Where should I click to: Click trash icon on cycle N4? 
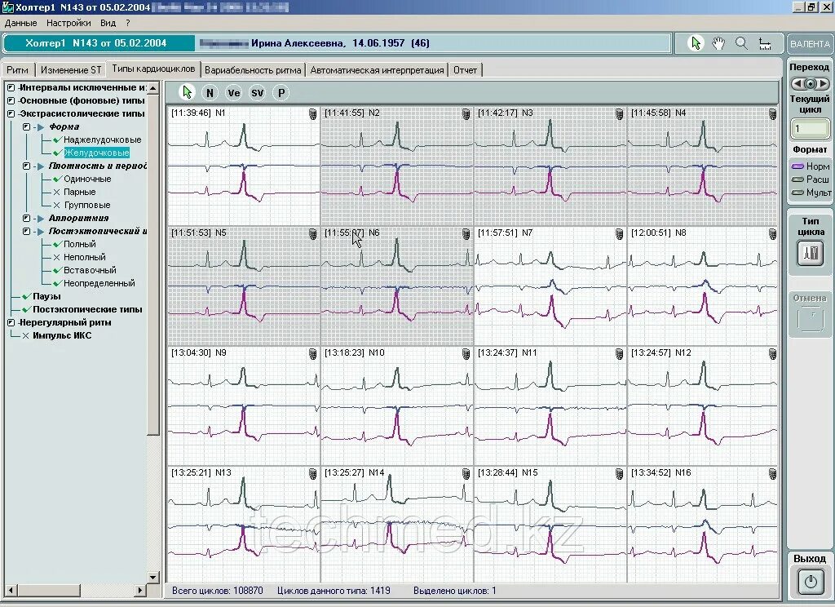tap(773, 114)
